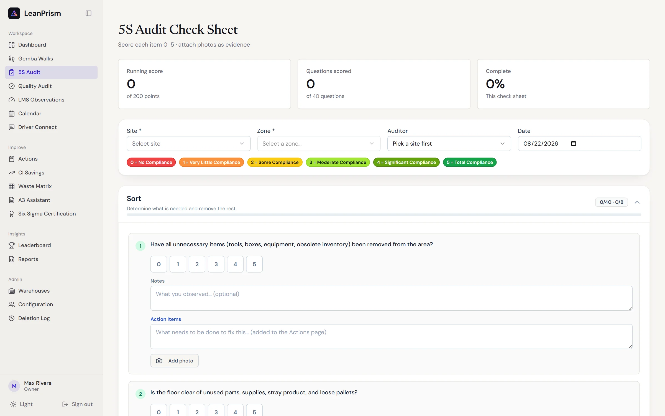Click the Date input field

tap(579, 143)
